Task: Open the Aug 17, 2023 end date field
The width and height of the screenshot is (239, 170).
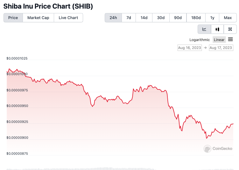Action: point(221,48)
